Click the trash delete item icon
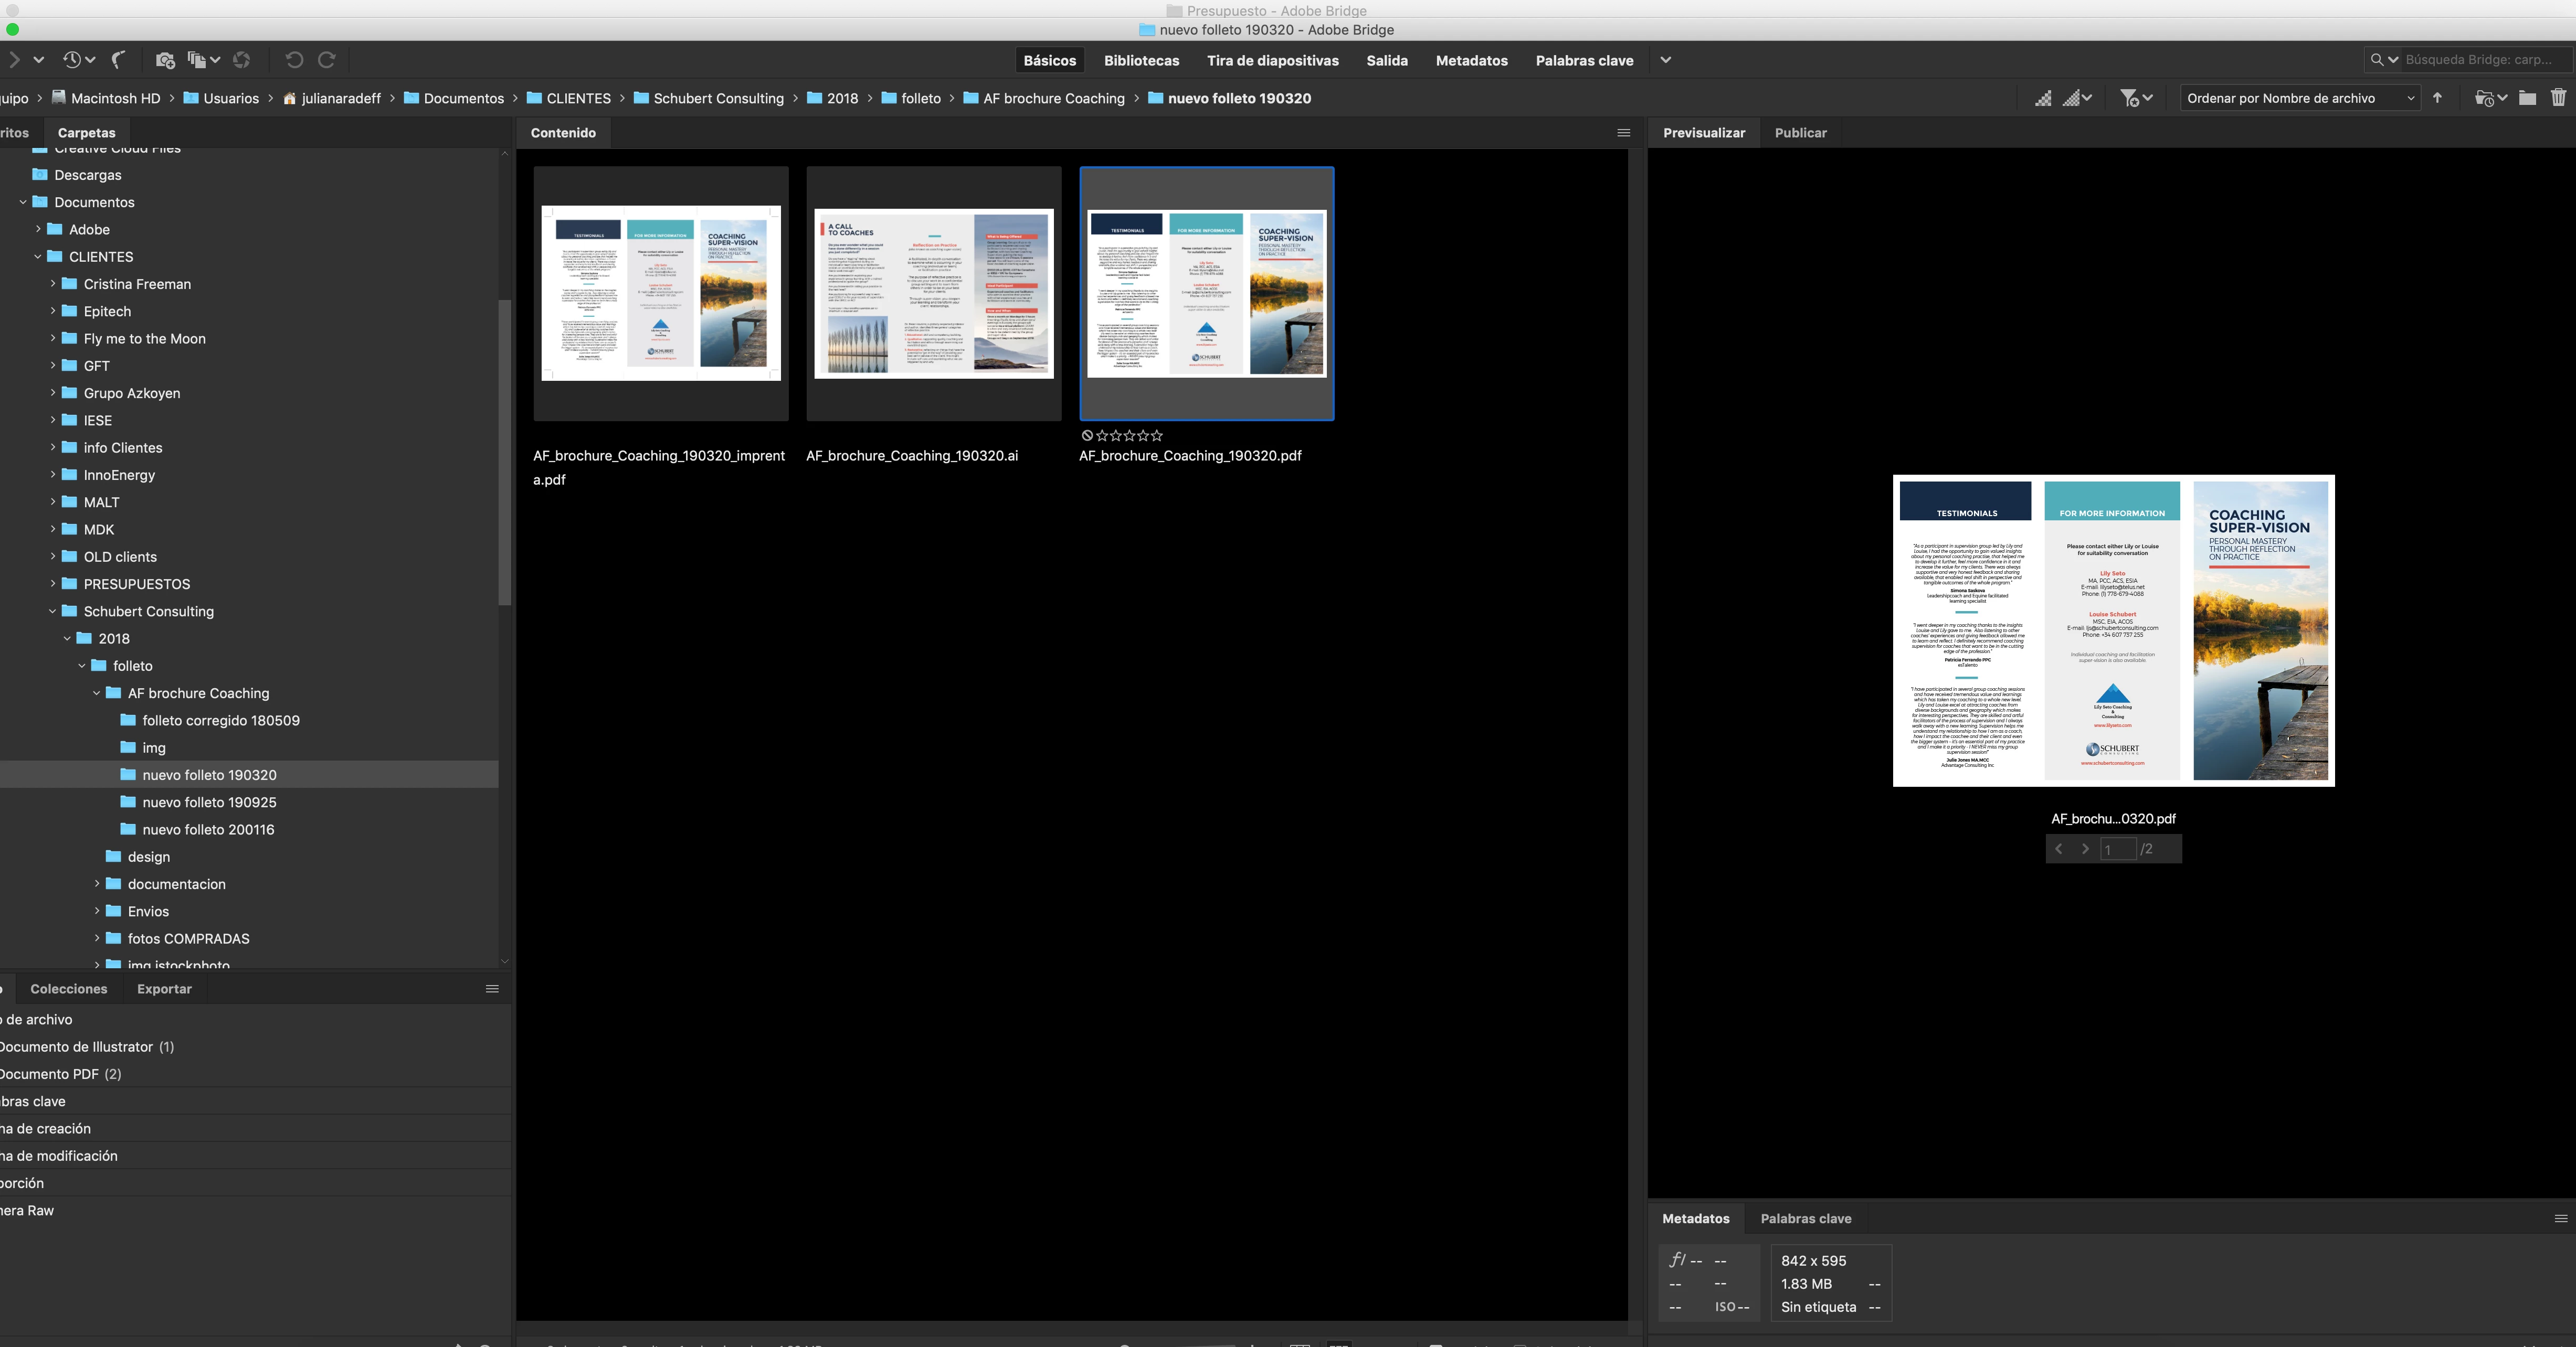 click(2558, 98)
